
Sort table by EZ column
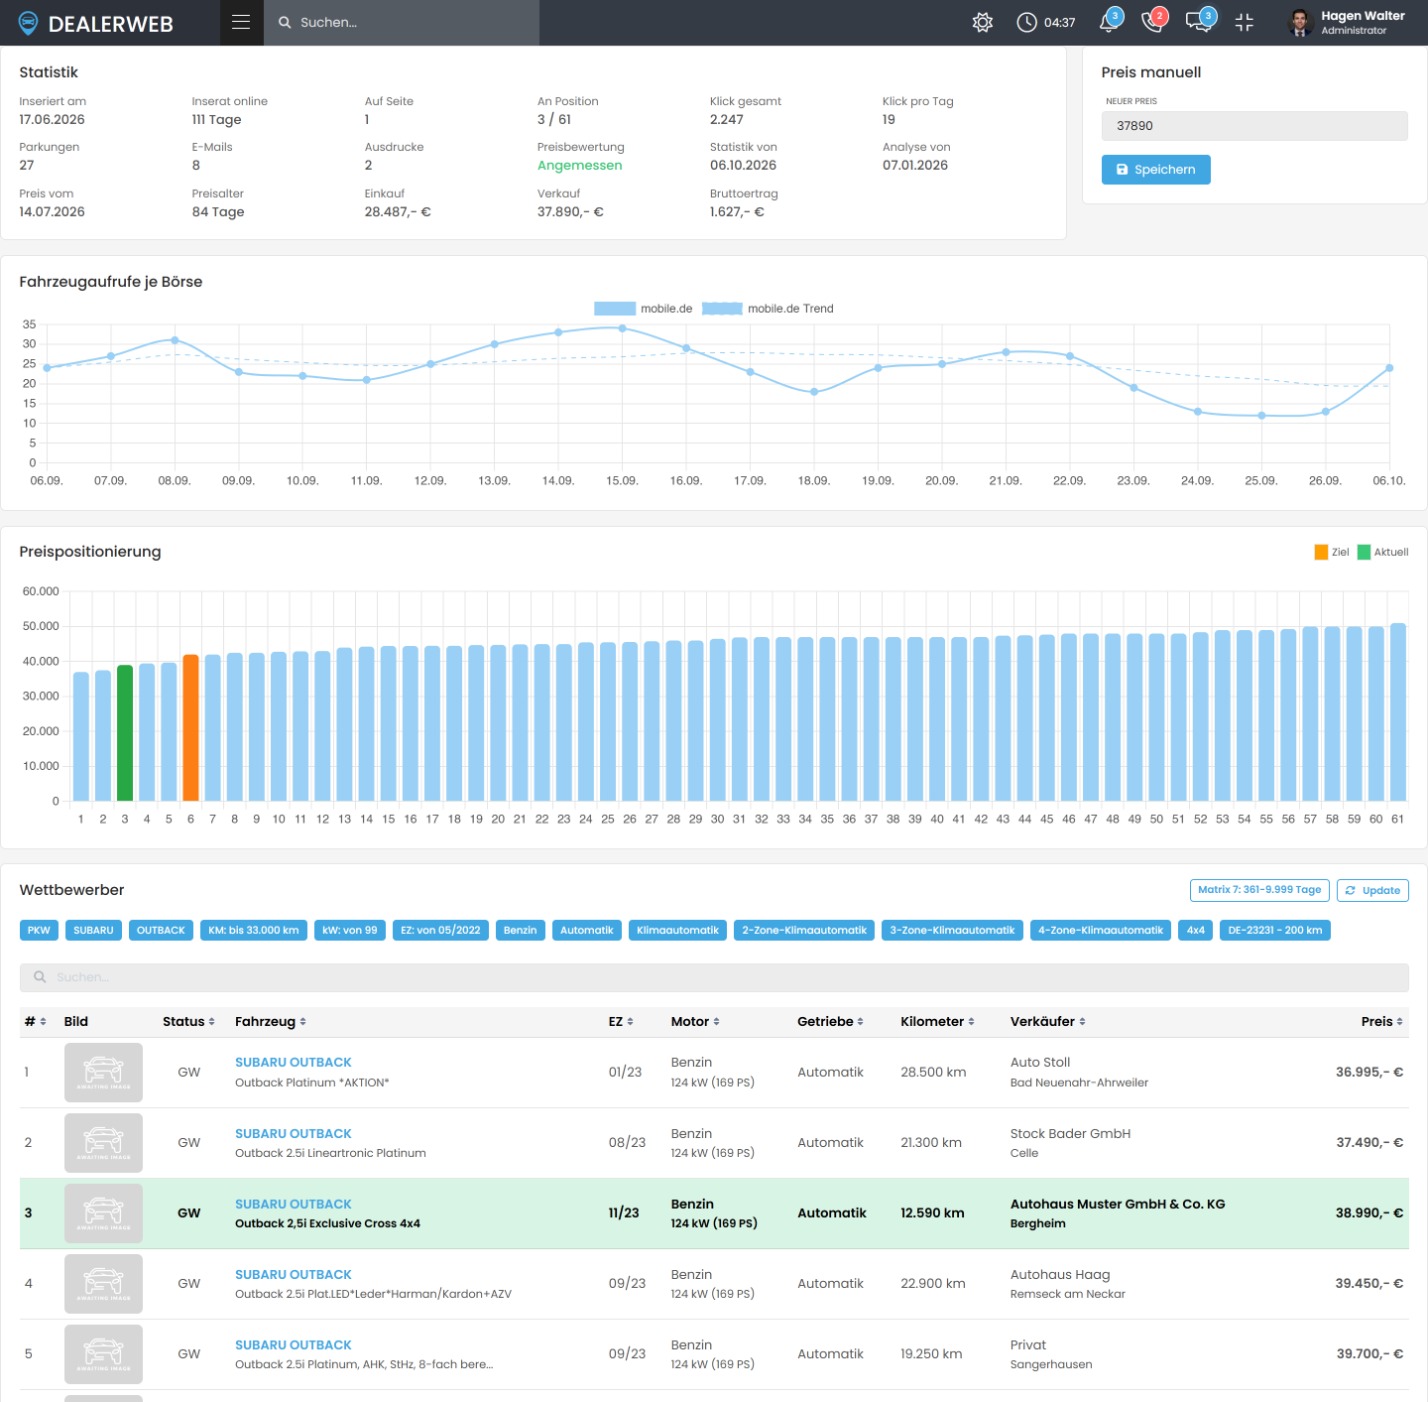[x=621, y=1022]
